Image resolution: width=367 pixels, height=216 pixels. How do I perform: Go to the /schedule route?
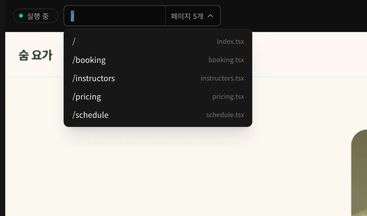pos(158,115)
